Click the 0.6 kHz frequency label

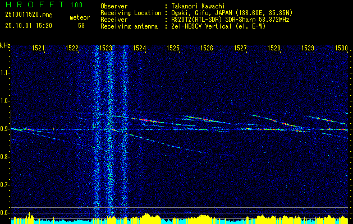click(4, 213)
